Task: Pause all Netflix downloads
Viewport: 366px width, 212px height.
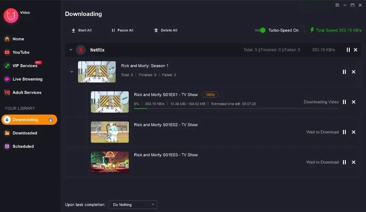Action: pyautogui.click(x=348, y=50)
